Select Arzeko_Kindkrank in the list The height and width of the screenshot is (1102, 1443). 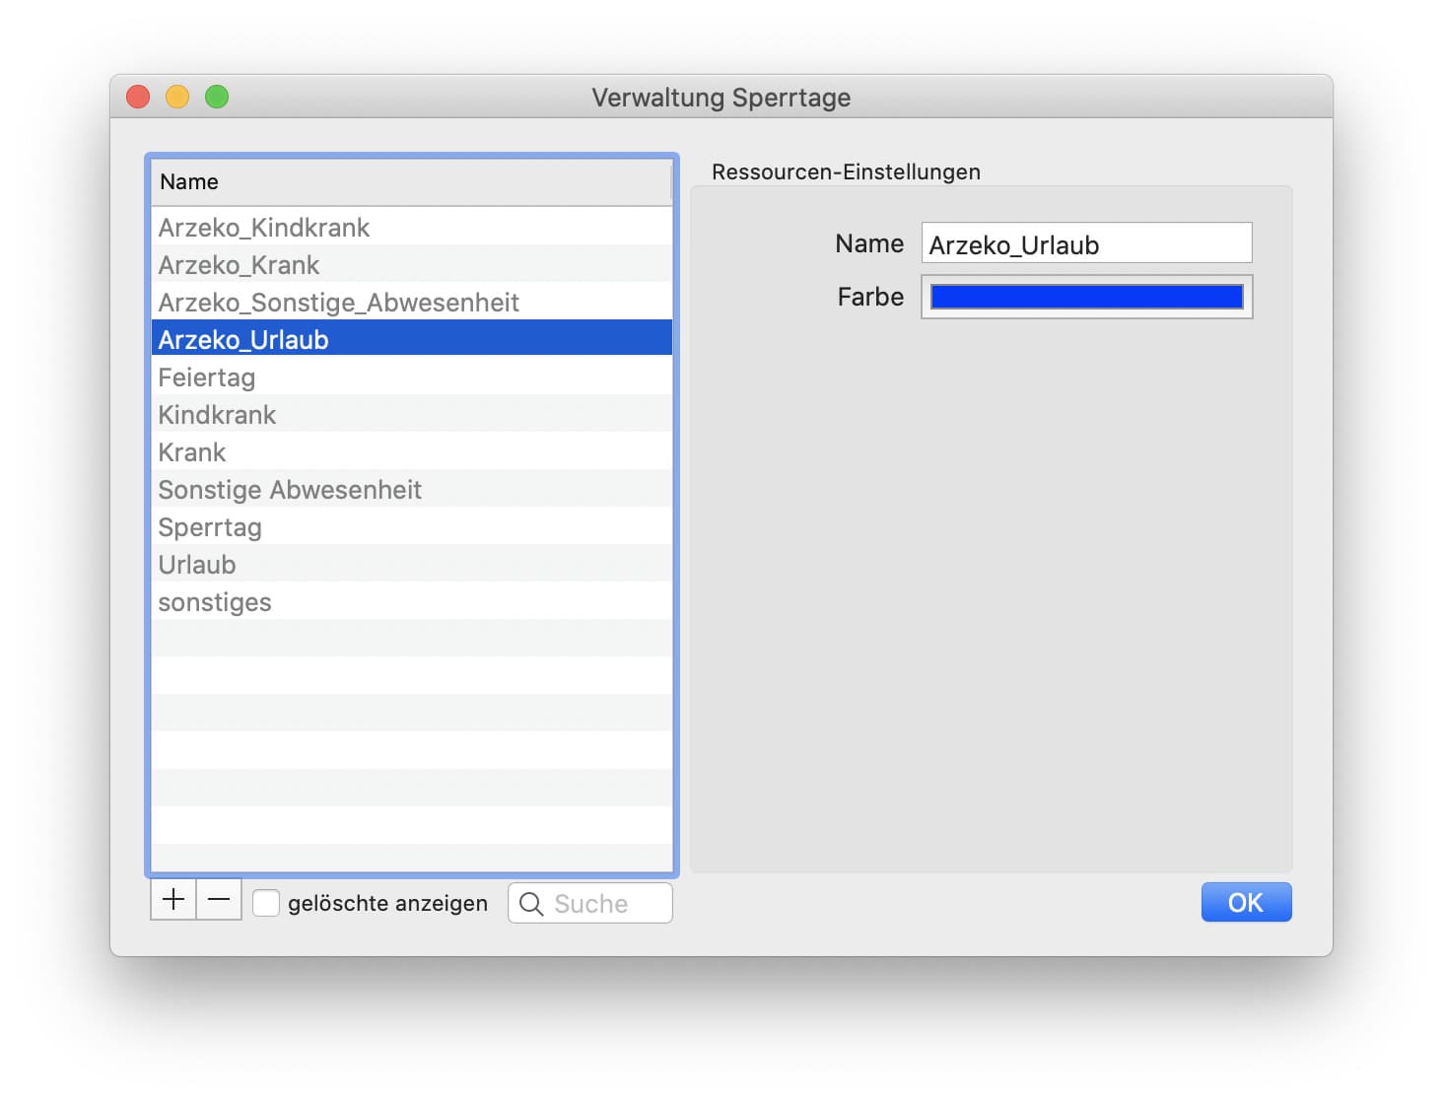pos(411,227)
